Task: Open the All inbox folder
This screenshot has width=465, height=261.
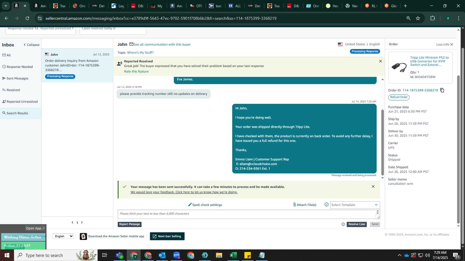Action: (7, 55)
